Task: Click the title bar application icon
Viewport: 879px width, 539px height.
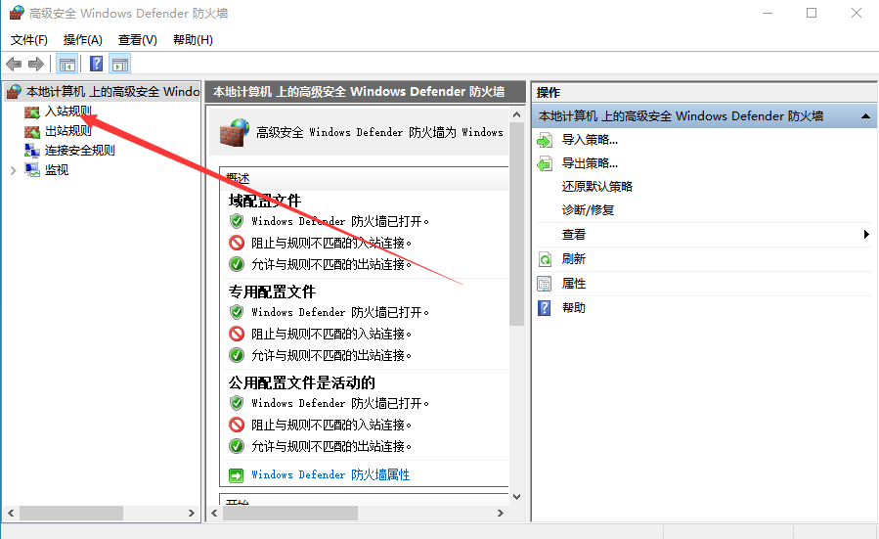Action: (17, 13)
